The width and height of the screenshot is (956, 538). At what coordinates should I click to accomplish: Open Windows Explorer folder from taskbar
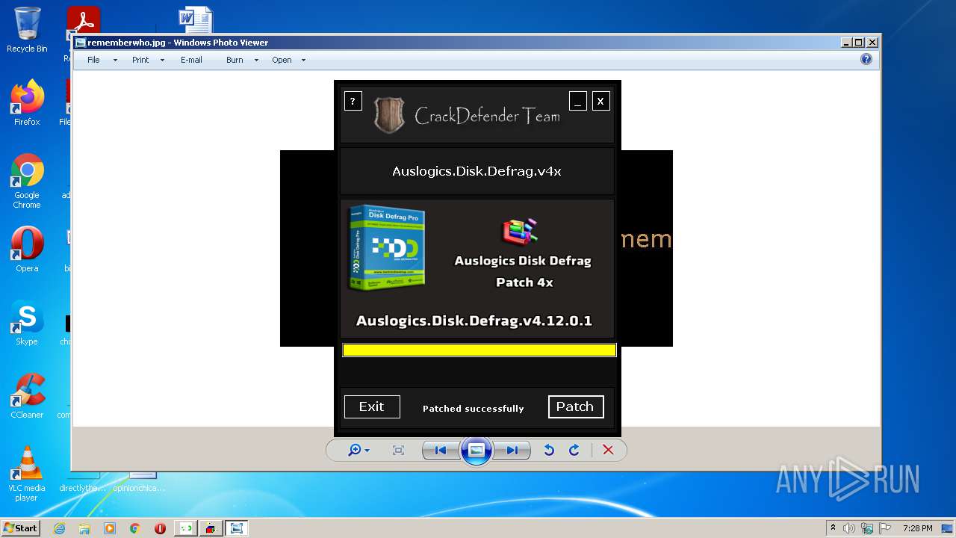(x=84, y=528)
